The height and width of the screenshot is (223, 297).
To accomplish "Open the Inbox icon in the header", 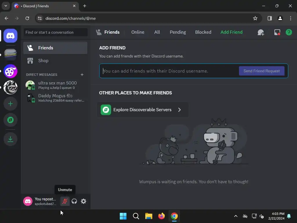I will (277, 32).
